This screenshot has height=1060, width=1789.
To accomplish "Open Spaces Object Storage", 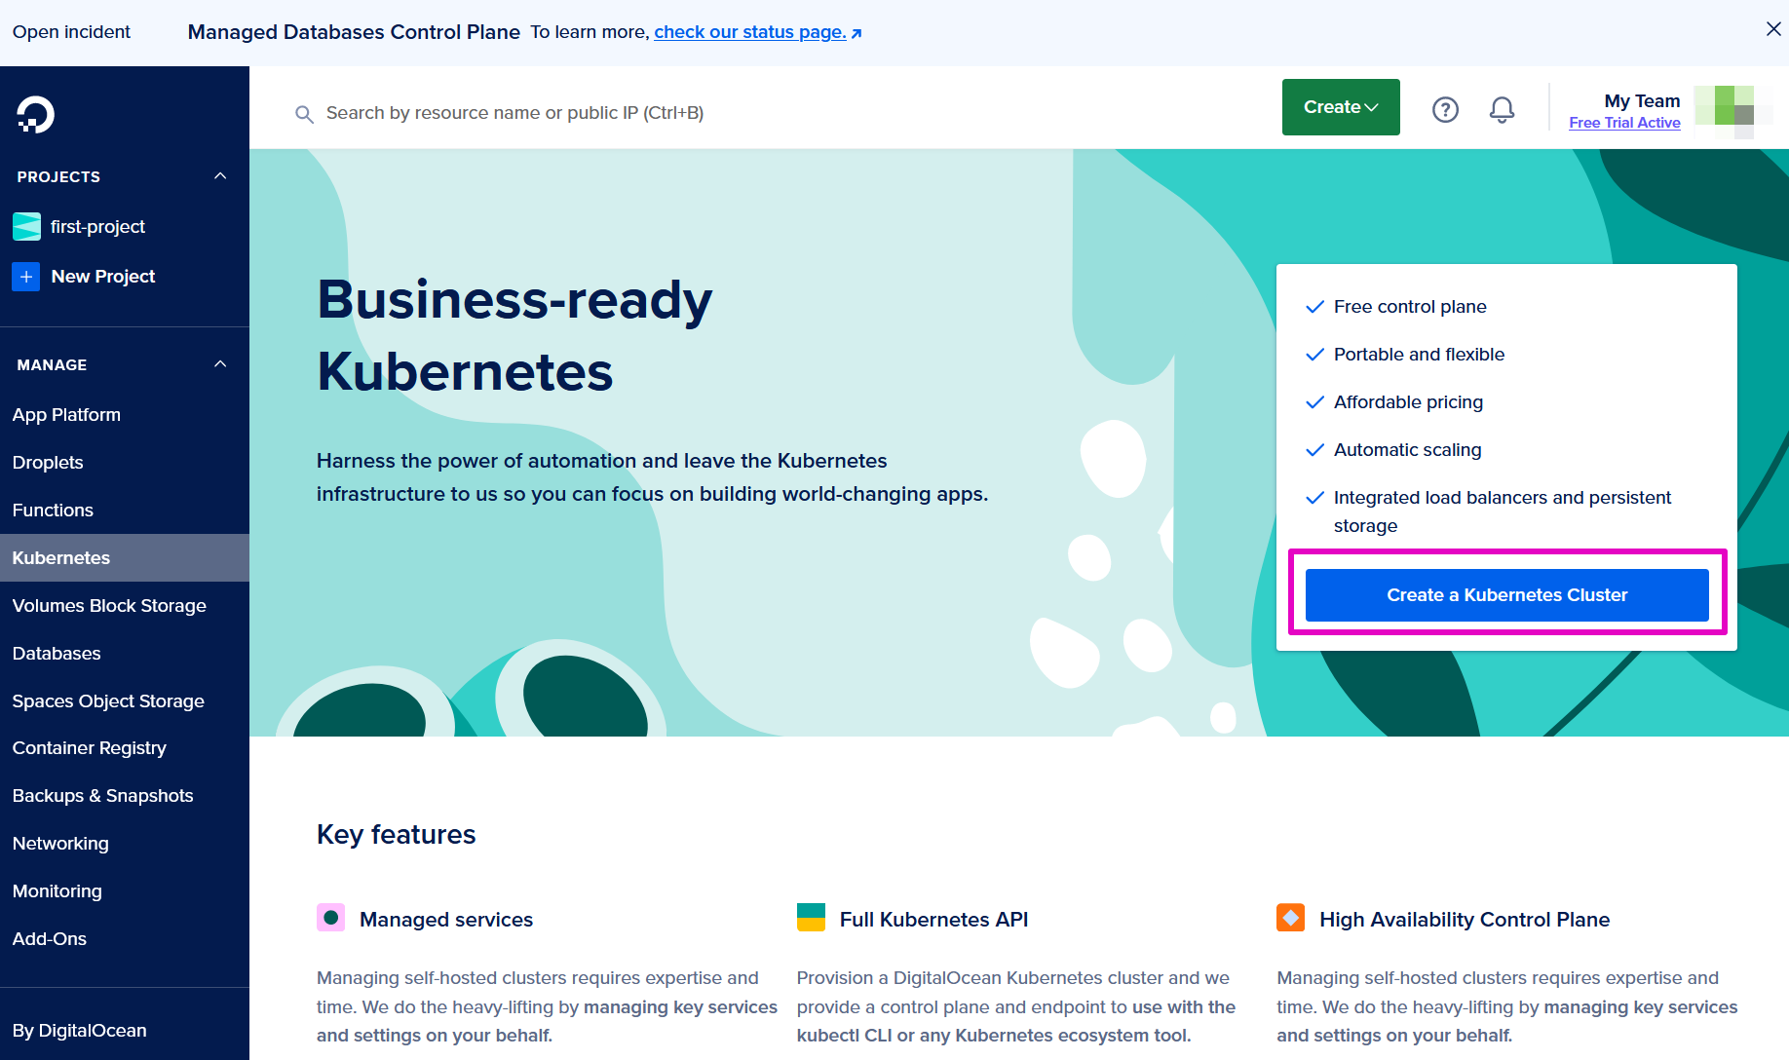I will click(x=108, y=701).
